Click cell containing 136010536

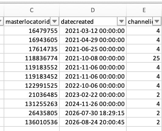[x=32, y=122]
